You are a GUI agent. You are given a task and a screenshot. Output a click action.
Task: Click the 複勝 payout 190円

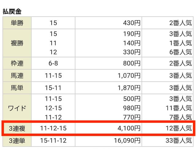[132, 34]
